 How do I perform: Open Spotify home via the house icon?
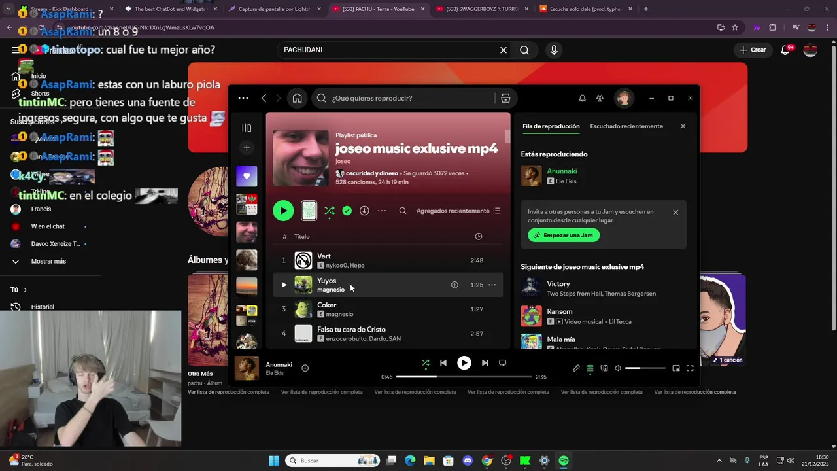pos(297,98)
